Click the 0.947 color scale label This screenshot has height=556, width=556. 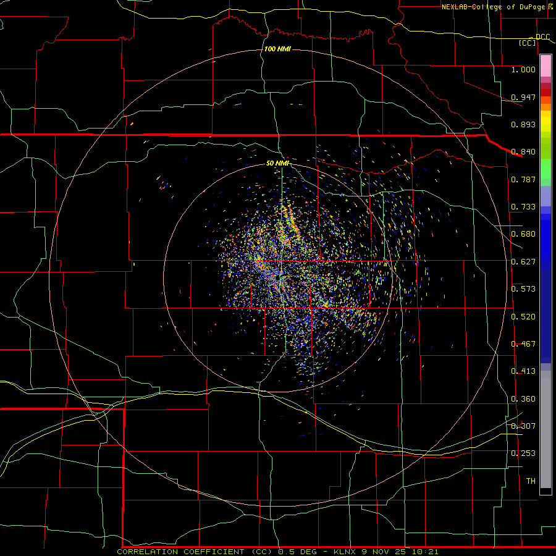click(x=523, y=97)
